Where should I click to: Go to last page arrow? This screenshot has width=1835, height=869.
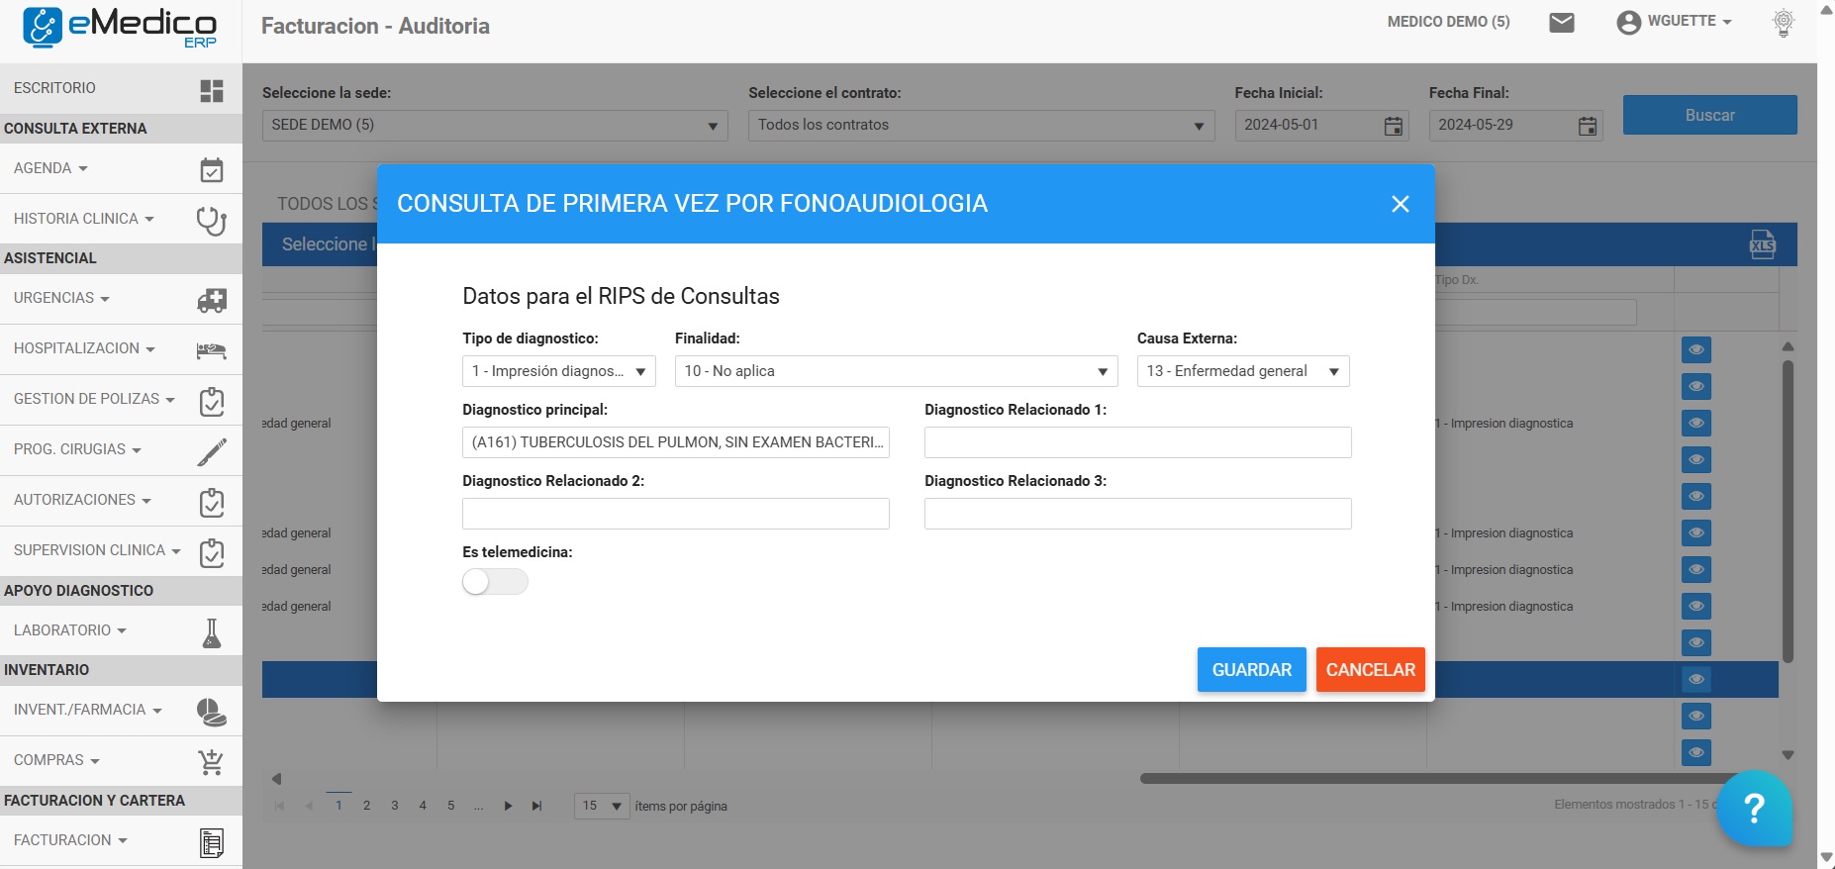point(536,806)
